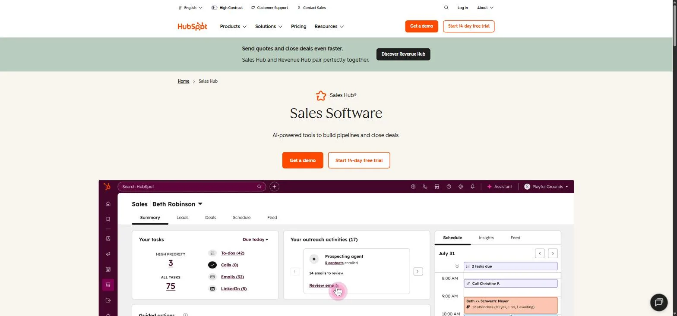Open the To-dos (42) link

[x=233, y=253]
